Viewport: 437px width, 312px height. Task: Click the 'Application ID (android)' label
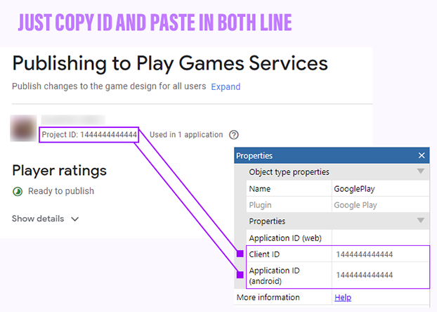point(274,275)
